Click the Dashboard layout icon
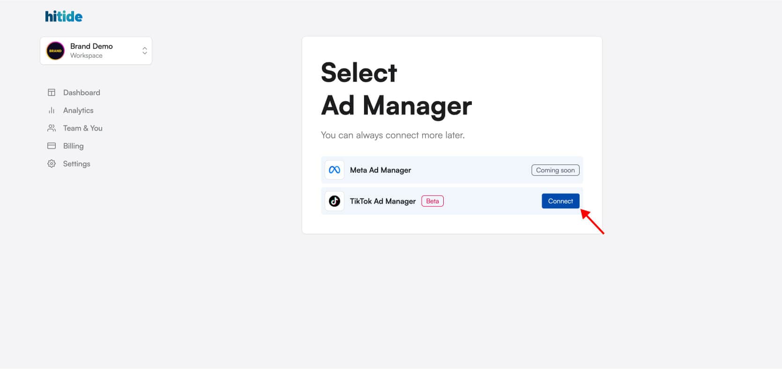 tap(52, 93)
